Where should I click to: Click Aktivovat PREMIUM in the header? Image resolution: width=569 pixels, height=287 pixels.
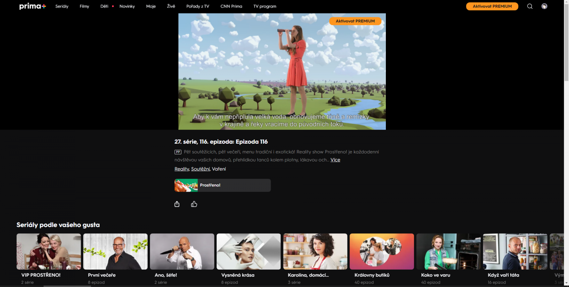pos(492,6)
